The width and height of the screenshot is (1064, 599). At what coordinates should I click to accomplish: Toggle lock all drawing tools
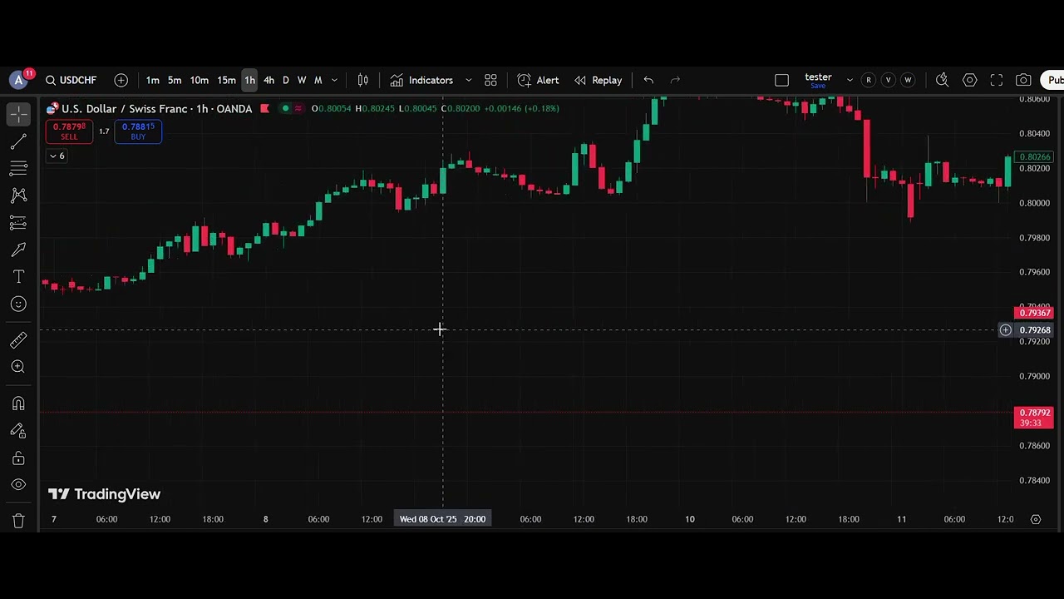(x=18, y=458)
